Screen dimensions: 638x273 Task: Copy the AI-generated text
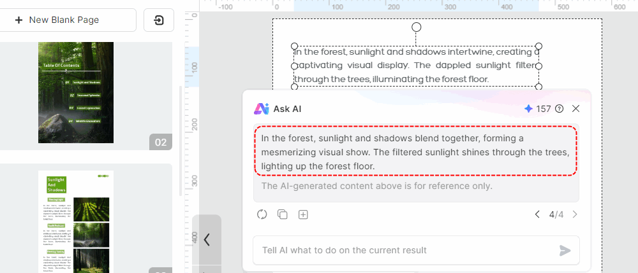coord(283,214)
